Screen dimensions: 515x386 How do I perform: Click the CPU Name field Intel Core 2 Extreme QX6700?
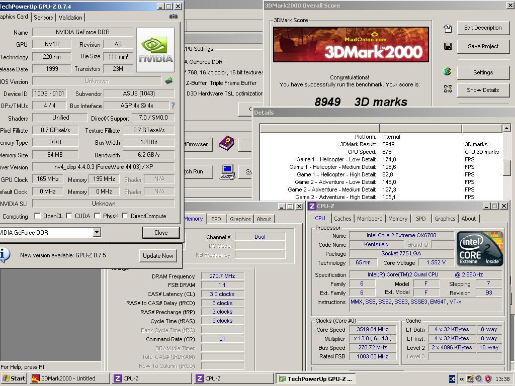click(401, 235)
